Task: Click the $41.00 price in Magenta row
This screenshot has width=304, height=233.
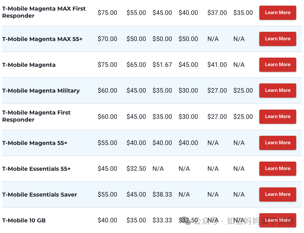Action: pos(217,65)
